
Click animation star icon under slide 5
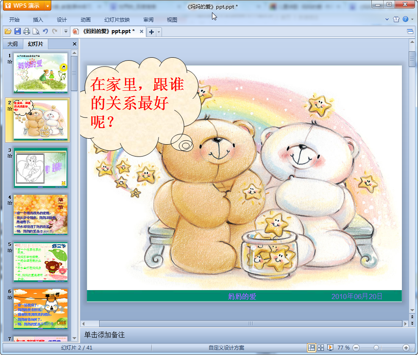coord(10,250)
